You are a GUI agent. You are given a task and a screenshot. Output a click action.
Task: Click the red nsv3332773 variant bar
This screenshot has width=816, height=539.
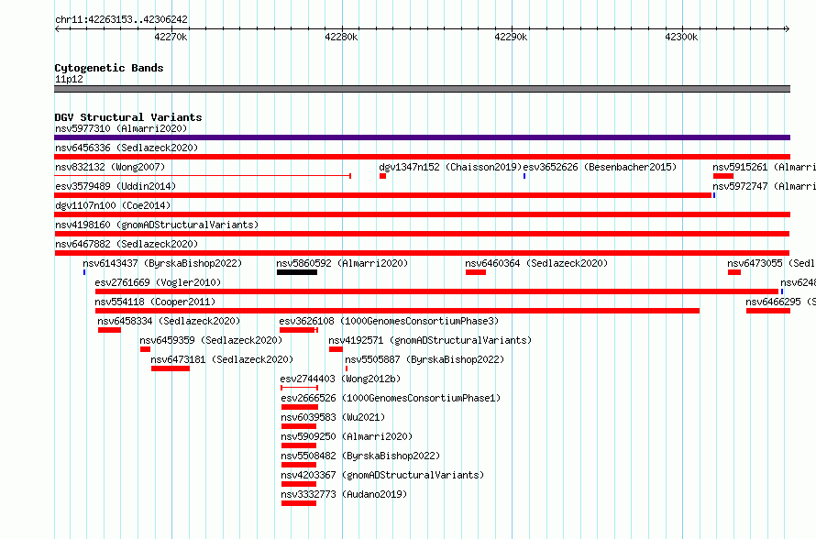pyautogui.click(x=299, y=503)
